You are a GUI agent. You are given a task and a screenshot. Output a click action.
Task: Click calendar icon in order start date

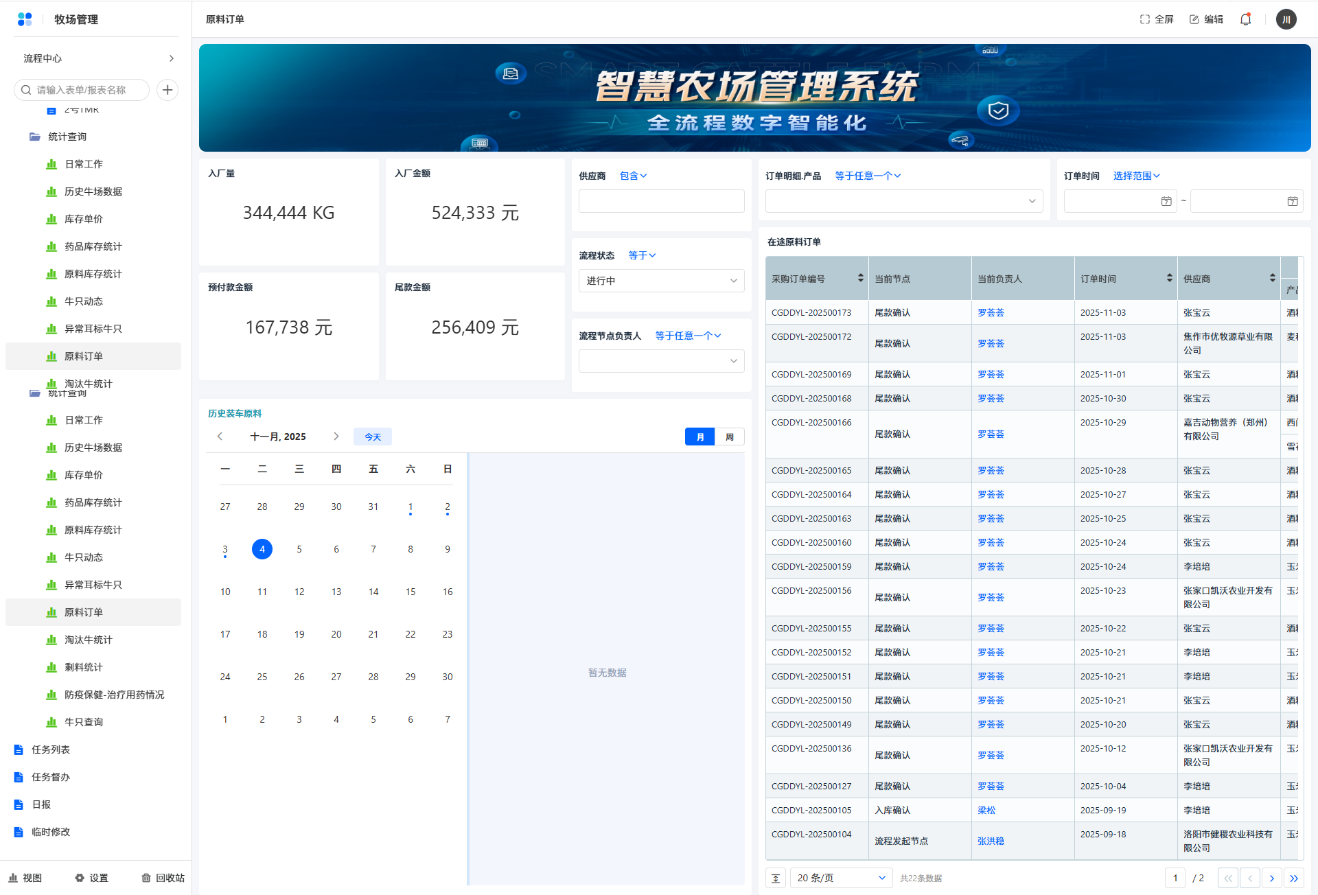[1166, 201]
